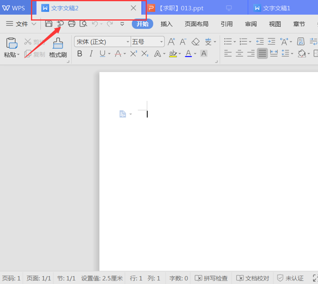The width and height of the screenshot is (318, 284).
Task: Expand bullet list dropdown arrow
Action: coord(235,42)
